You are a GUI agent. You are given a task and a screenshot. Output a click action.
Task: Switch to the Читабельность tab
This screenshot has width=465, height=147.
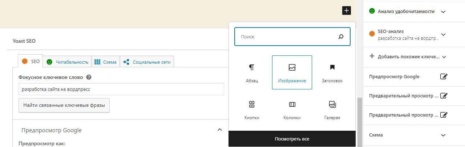[x=68, y=62]
